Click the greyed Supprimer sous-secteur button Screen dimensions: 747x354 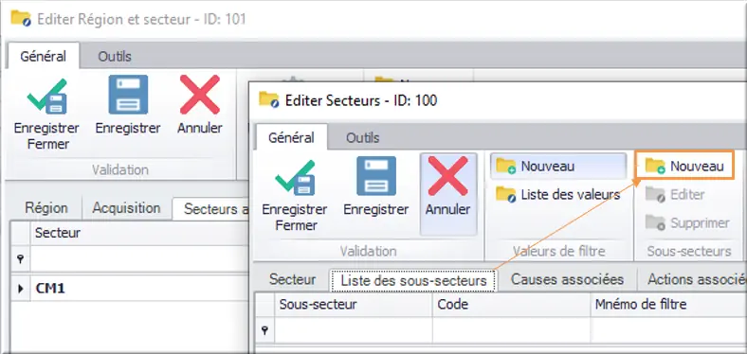(x=687, y=222)
